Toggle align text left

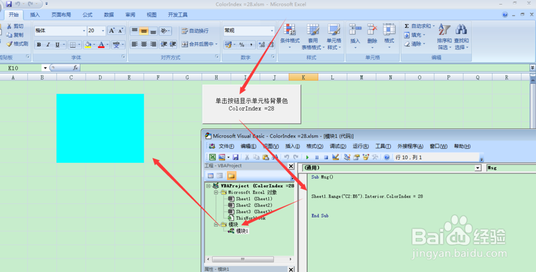(x=135, y=44)
